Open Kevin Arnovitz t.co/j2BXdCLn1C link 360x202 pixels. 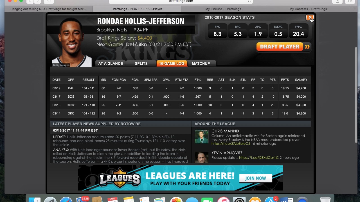click(x=259, y=158)
